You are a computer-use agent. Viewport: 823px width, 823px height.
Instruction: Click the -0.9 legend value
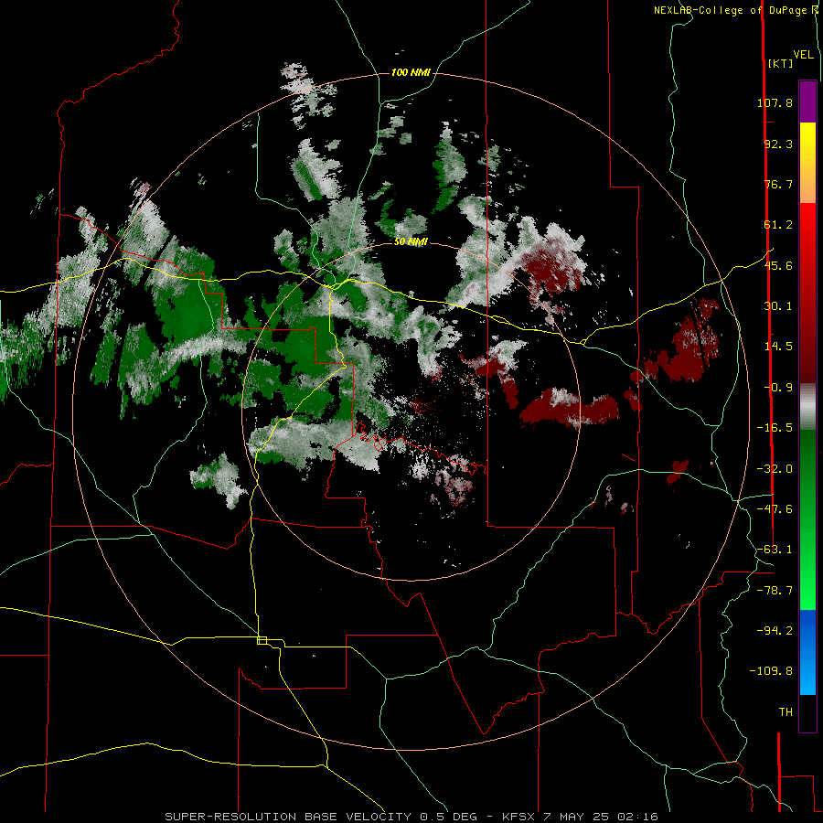(x=778, y=388)
